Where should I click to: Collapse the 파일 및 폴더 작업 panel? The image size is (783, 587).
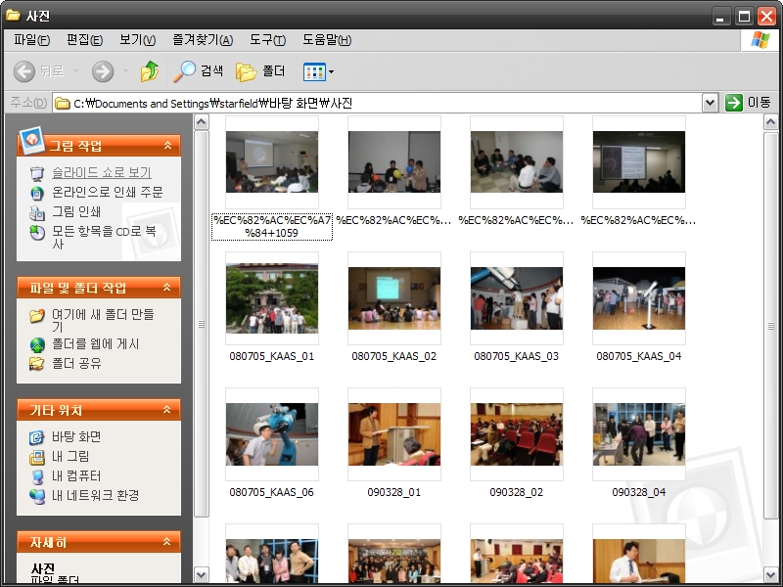[167, 287]
